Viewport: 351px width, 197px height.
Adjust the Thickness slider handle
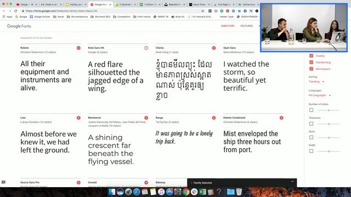point(329,124)
